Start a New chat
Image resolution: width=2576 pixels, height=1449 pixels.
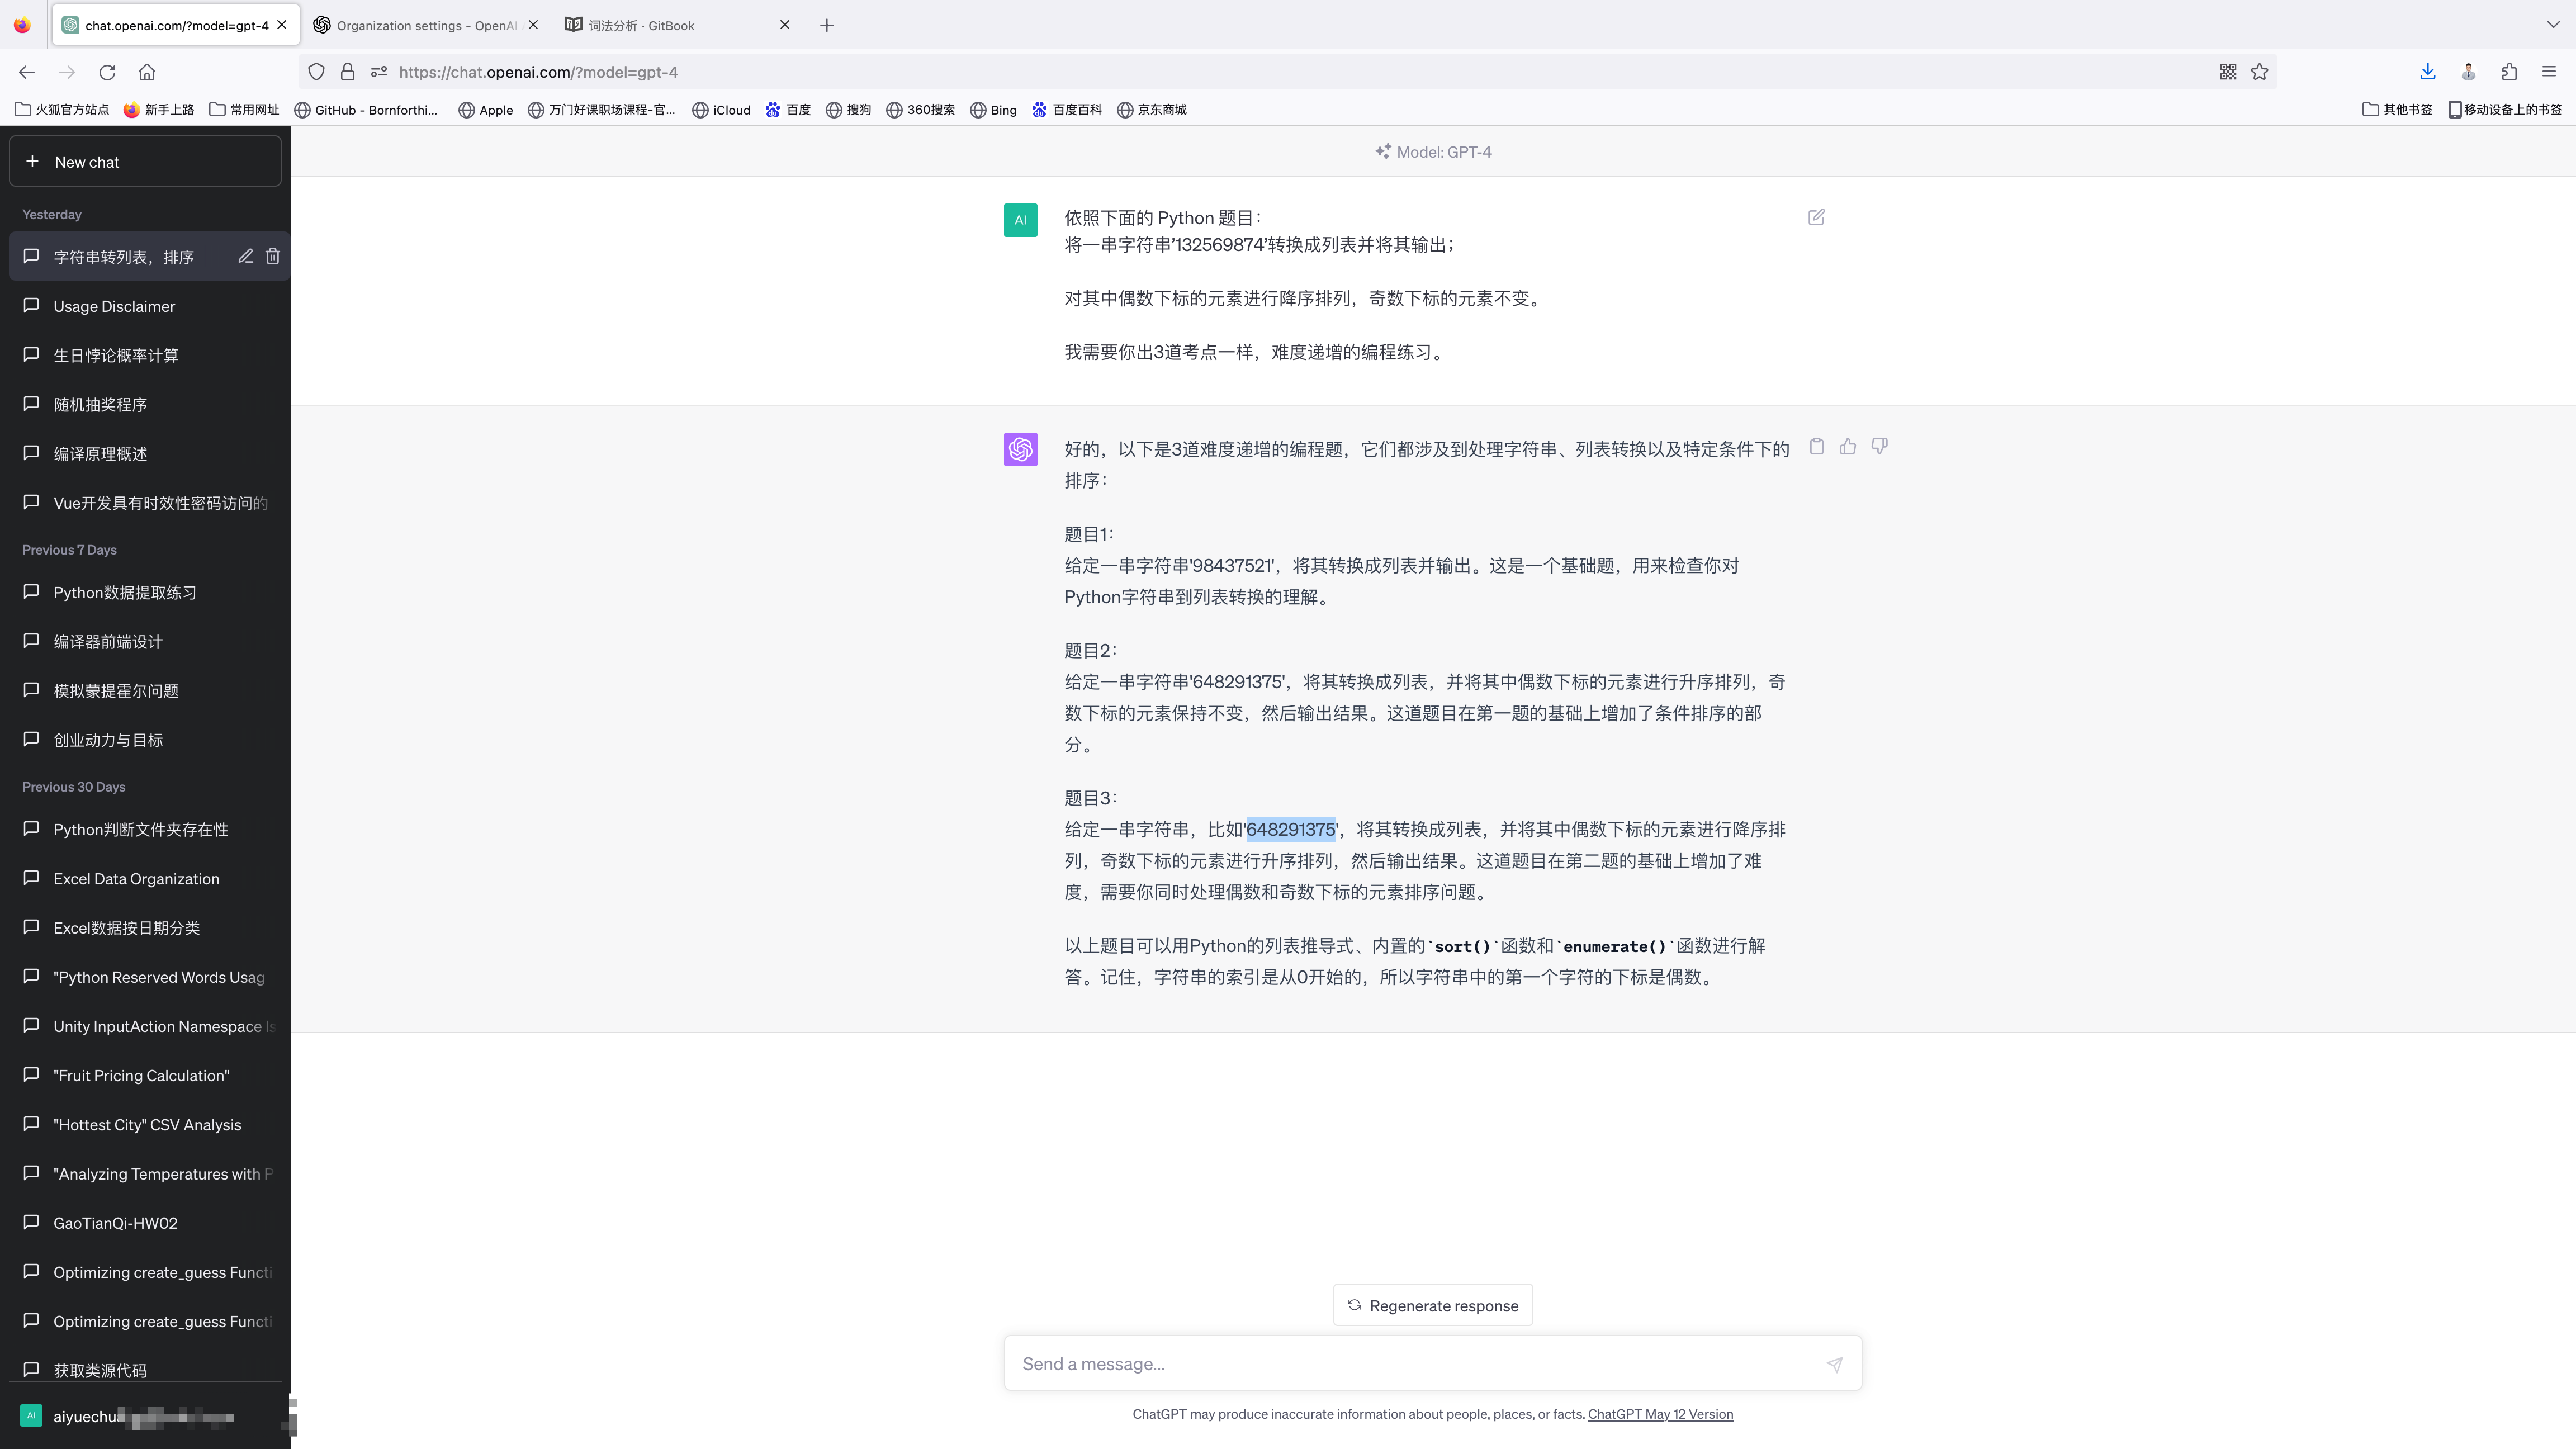click(x=145, y=161)
